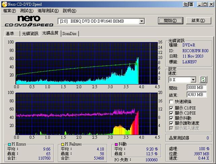Viewport: 216px width, 164px height.
Task: Switch to the 光碟資訊 tab
Action: [x=30, y=34]
